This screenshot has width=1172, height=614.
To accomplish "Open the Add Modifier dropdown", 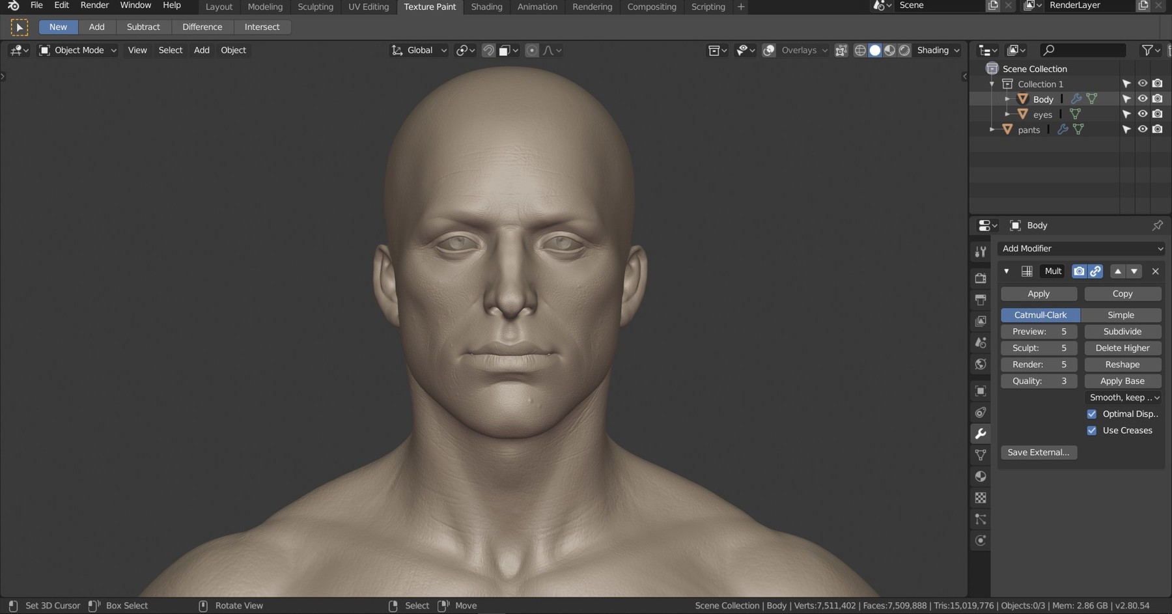I will click(1081, 248).
